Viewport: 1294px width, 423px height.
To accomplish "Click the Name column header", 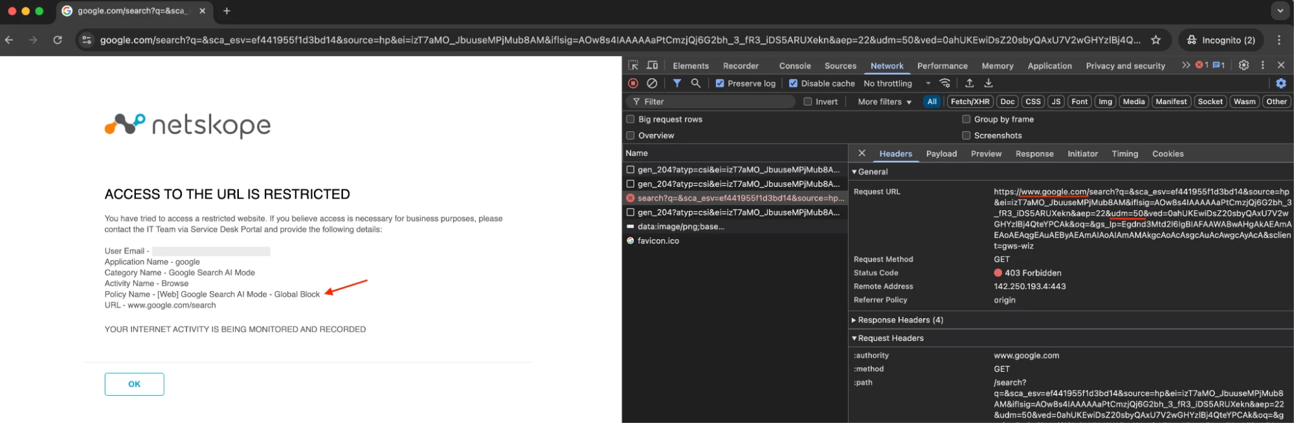I will [x=735, y=153].
